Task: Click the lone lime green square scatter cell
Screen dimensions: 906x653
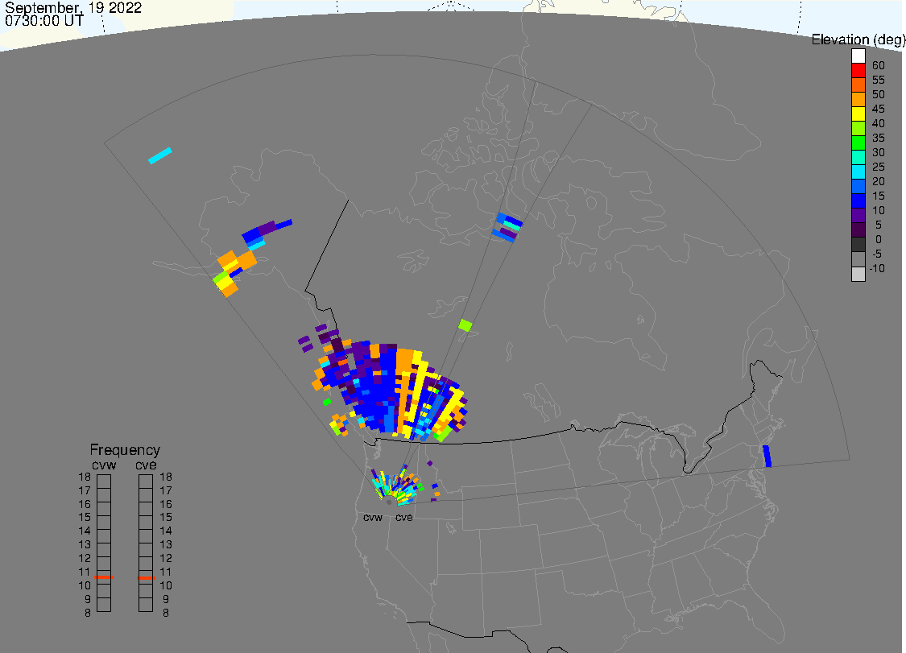Action: click(x=465, y=325)
